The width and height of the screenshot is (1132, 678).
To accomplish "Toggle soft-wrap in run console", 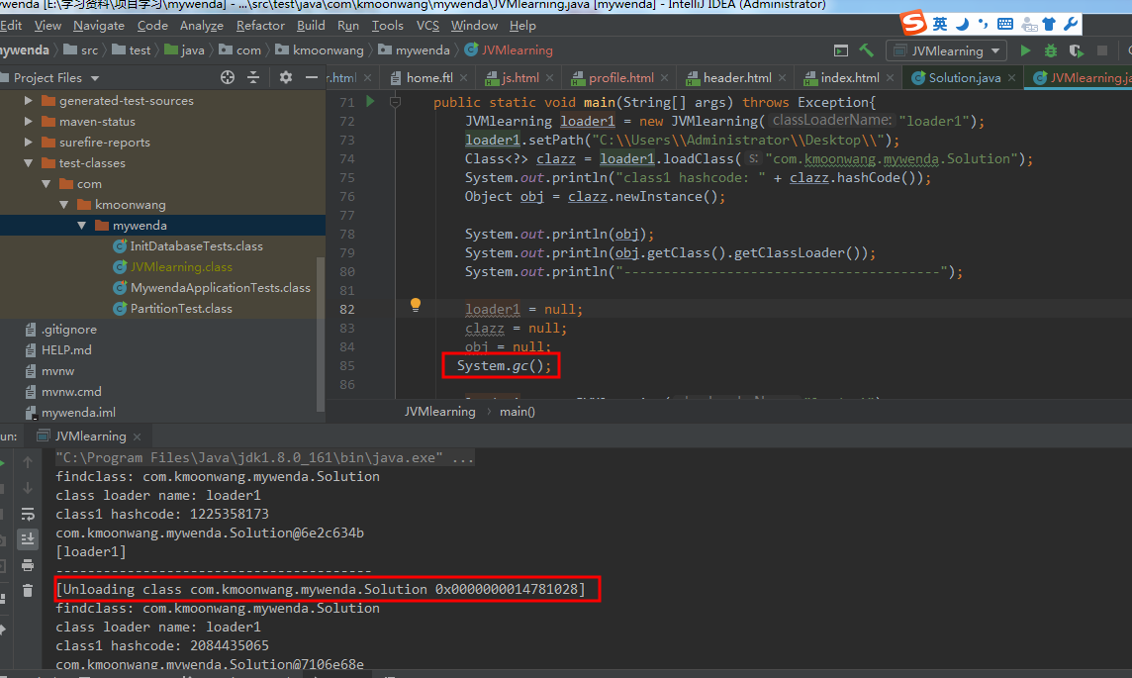I will pos(28,514).
